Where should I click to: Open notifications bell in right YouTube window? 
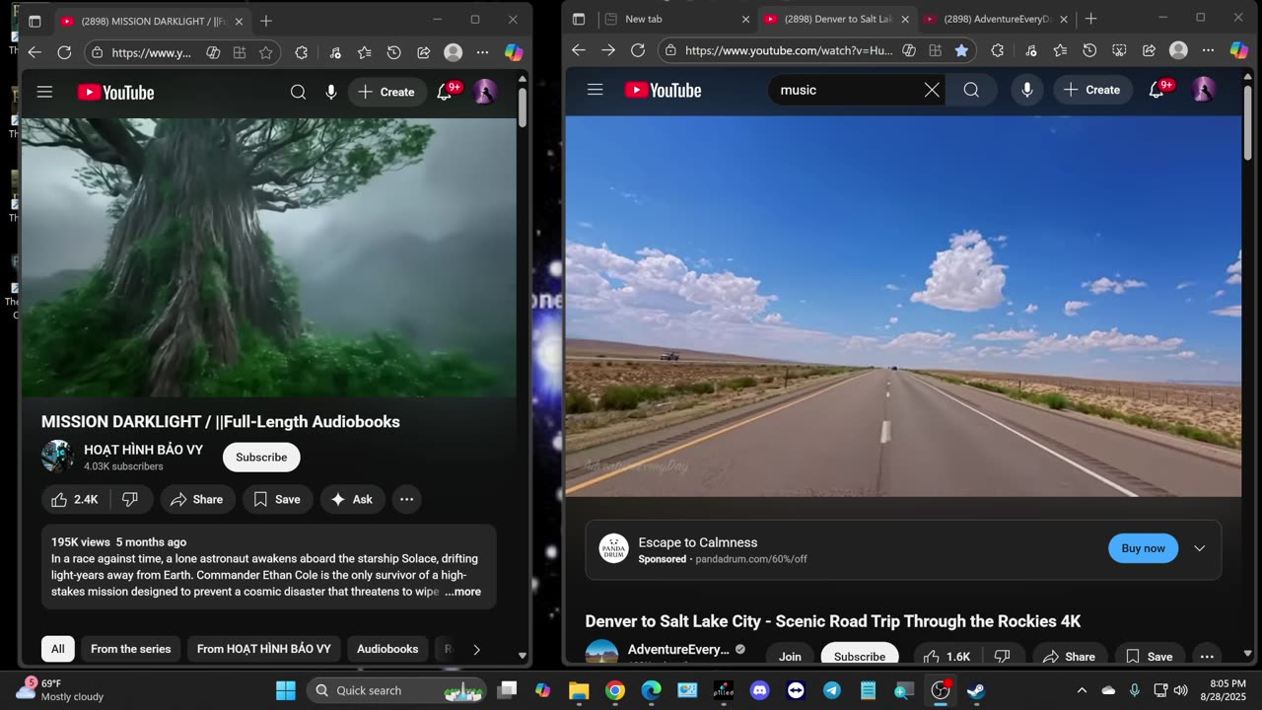coord(1157,90)
